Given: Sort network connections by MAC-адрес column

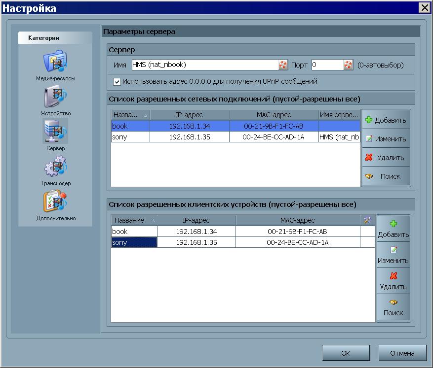Looking at the screenshot, I should click(274, 115).
